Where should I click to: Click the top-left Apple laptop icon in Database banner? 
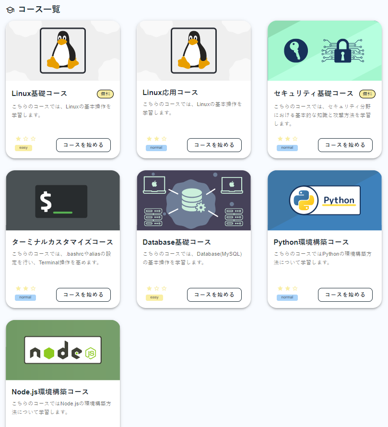click(x=154, y=185)
